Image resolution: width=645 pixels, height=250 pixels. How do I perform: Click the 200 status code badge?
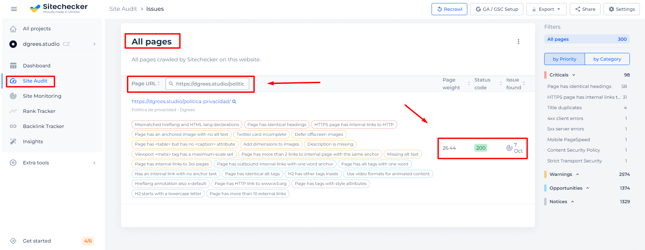[x=480, y=148]
